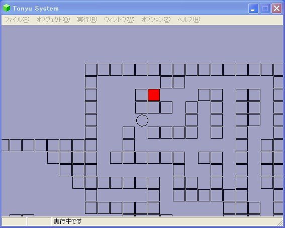Click the green cube Tonyu System icon
The image size is (285, 228).
tap(7, 8)
